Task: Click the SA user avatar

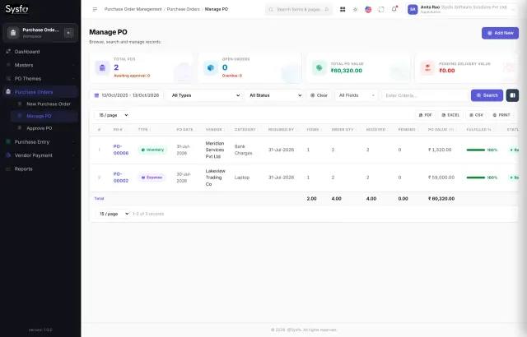Action: point(413,9)
